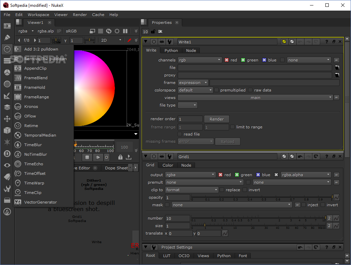Screen dimensions: 351x265
Task: Toggle the Write1 green channel checkbox
Action: point(243,60)
